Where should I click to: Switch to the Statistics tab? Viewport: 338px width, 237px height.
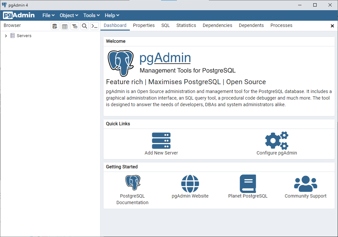[186, 25]
